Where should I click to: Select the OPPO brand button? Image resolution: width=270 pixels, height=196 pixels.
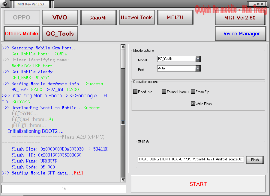(22, 17)
